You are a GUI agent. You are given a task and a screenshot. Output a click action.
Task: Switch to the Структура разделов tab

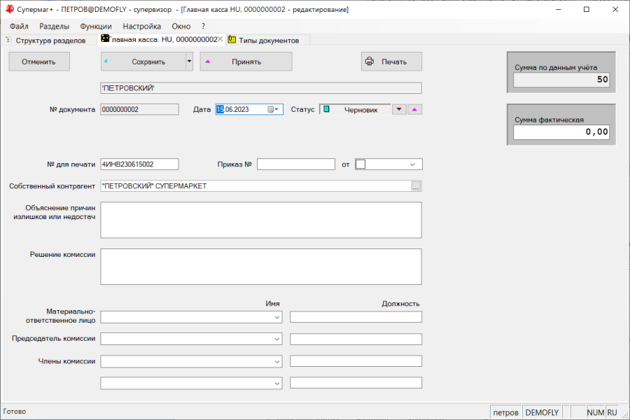tap(49, 41)
